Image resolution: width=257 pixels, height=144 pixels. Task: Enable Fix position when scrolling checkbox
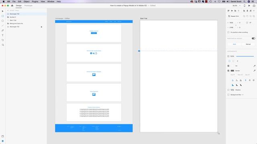(x=228, y=32)
